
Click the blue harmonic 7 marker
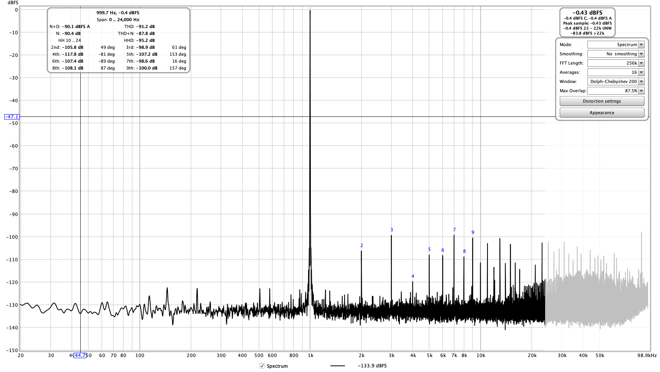tap(454, 230)
